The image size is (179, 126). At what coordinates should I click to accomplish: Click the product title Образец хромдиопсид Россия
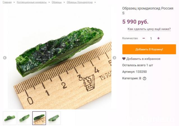click(148, 8)
